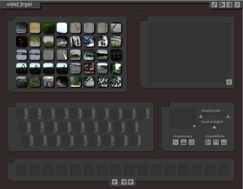Enable the loop playback mode icon
Image resolution: width=243 pixels, height=189 pixels.
[191, 142]
